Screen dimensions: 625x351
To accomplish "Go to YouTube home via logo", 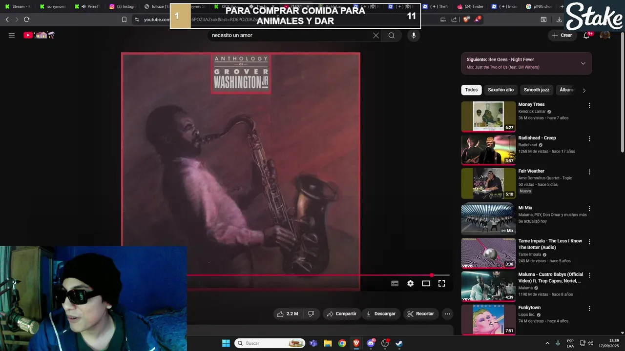I will pyautogui.click(x=39, y=35).
